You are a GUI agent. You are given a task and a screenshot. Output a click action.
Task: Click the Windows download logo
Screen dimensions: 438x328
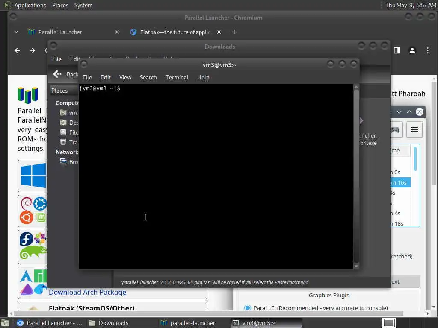click(x=33, y=176)
